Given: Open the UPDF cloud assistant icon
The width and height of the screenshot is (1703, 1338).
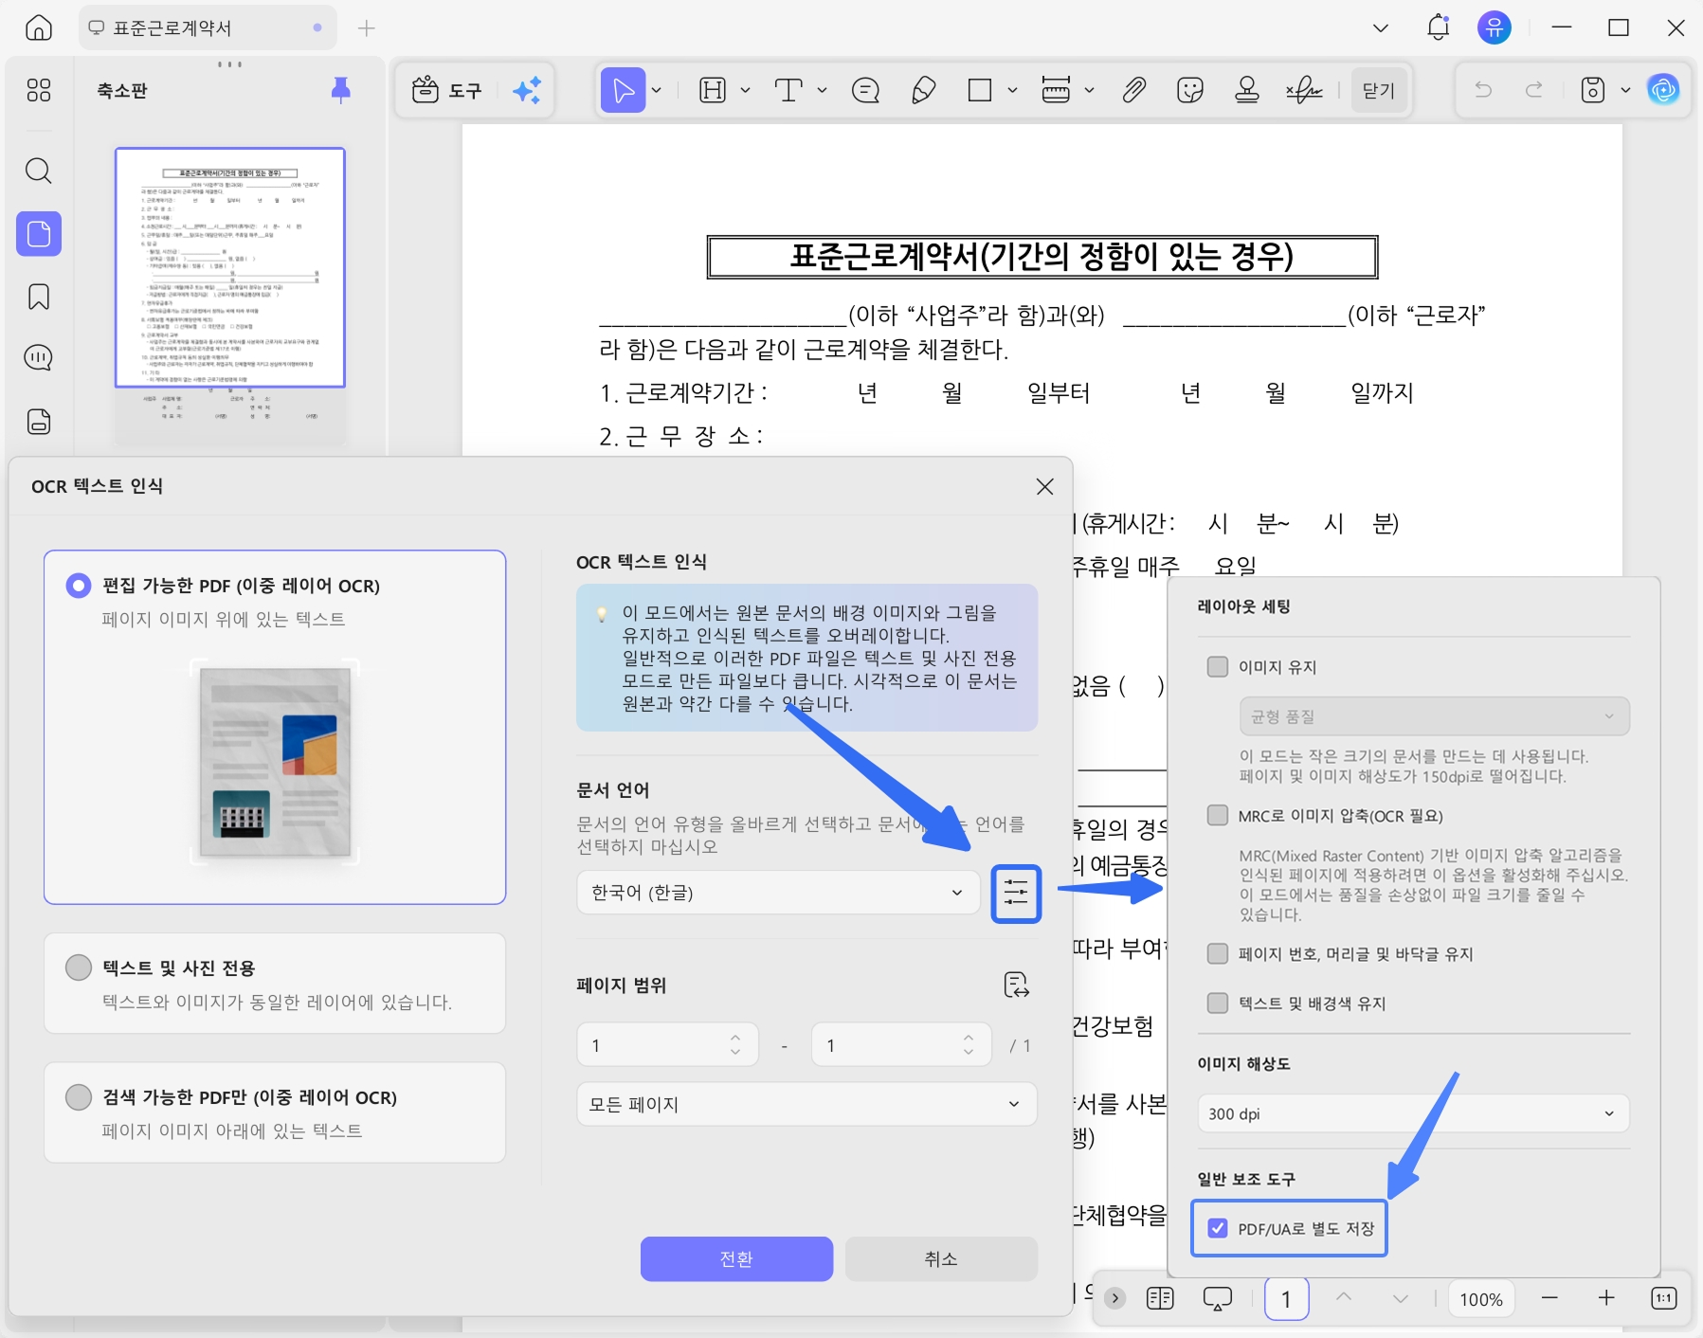Looking at the screenshot, I should (x=1663, y=90).
